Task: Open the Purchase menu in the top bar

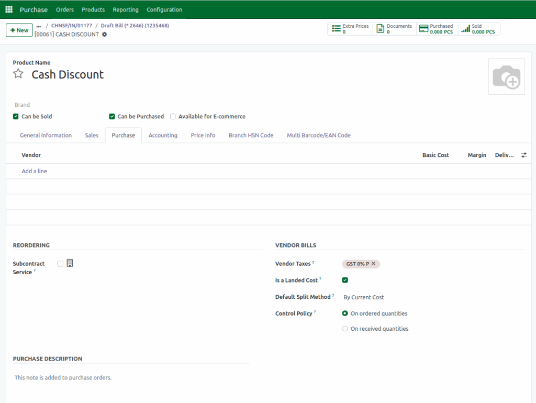Action: click(x=33, y=9)
